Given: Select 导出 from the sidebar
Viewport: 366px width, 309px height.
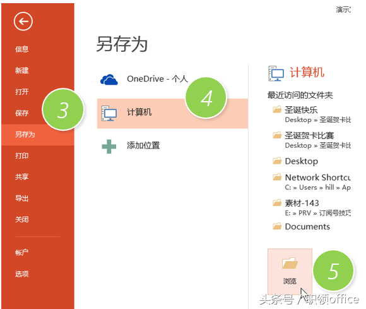Looking at the screenshot, I should click(x=21, y=198).
